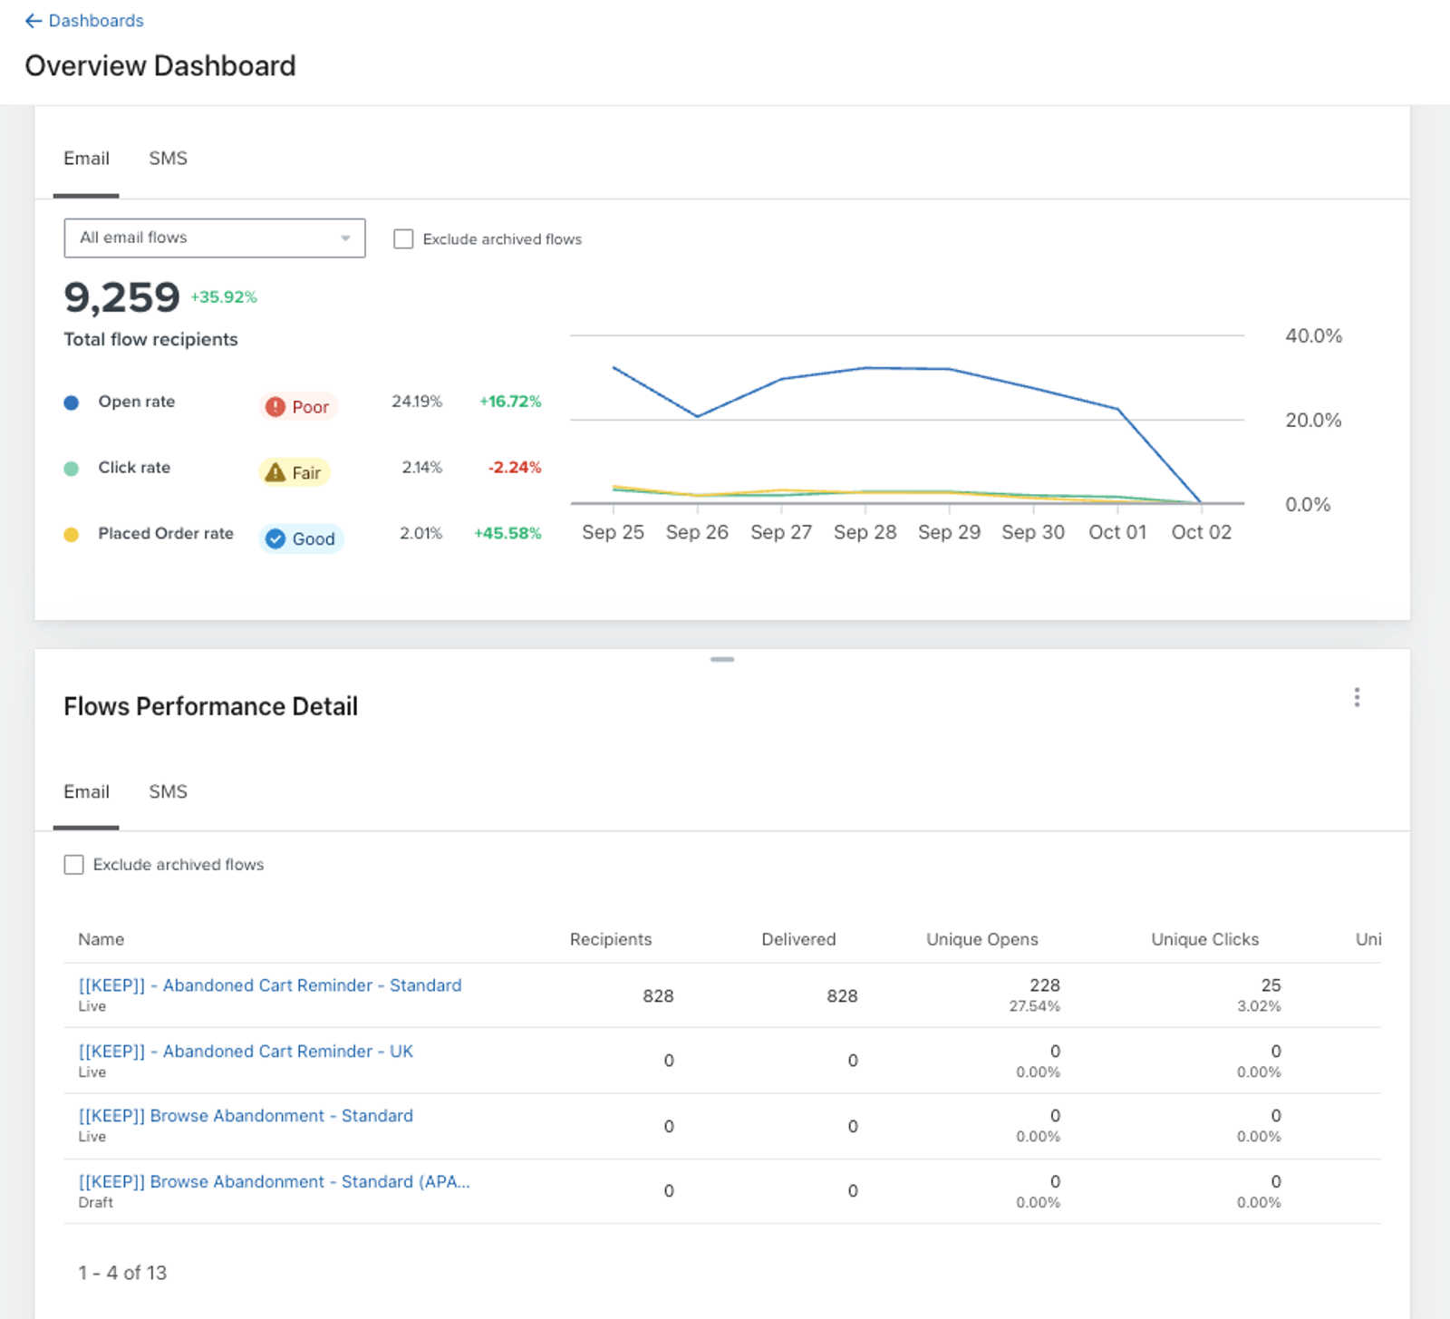Click the Good status checkmark icon

tap(275, 538)
